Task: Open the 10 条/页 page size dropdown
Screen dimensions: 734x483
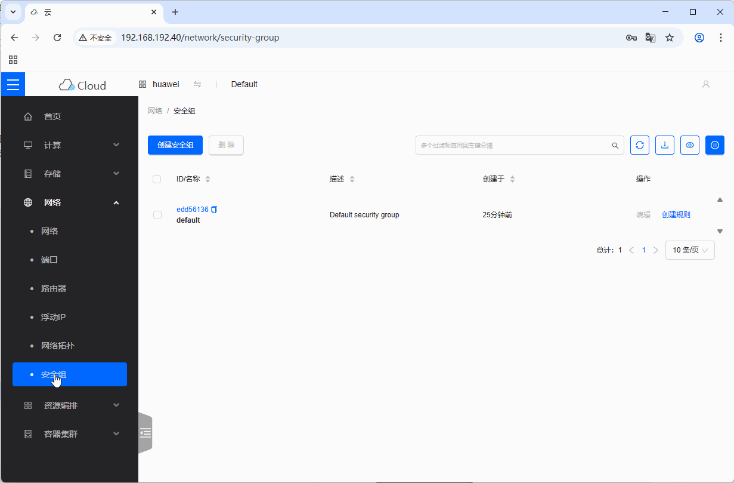Action: (x=690, y=250)
